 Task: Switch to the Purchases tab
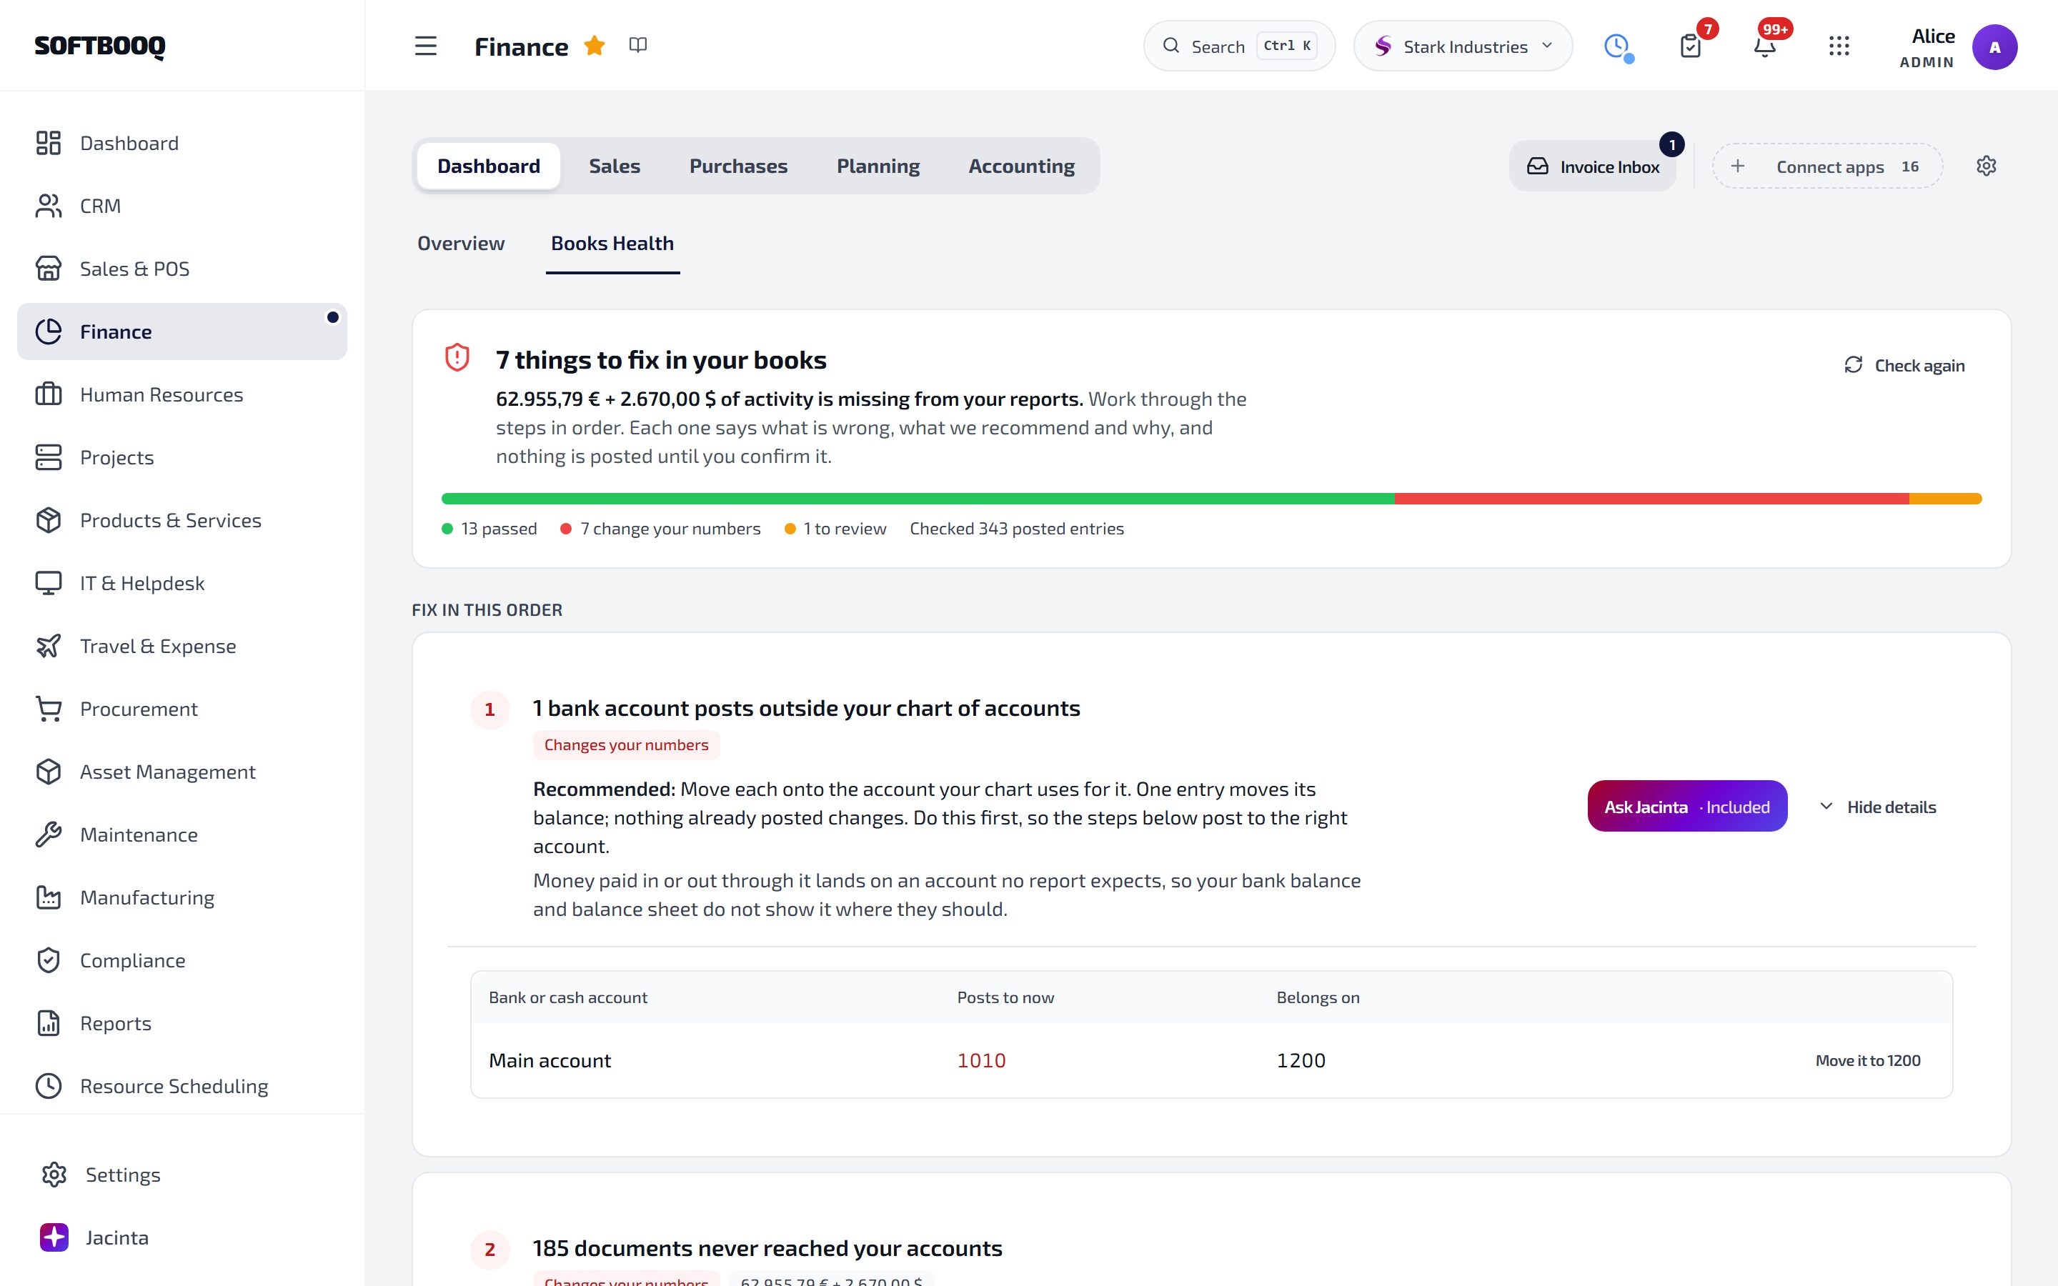(x=738, y=166)
